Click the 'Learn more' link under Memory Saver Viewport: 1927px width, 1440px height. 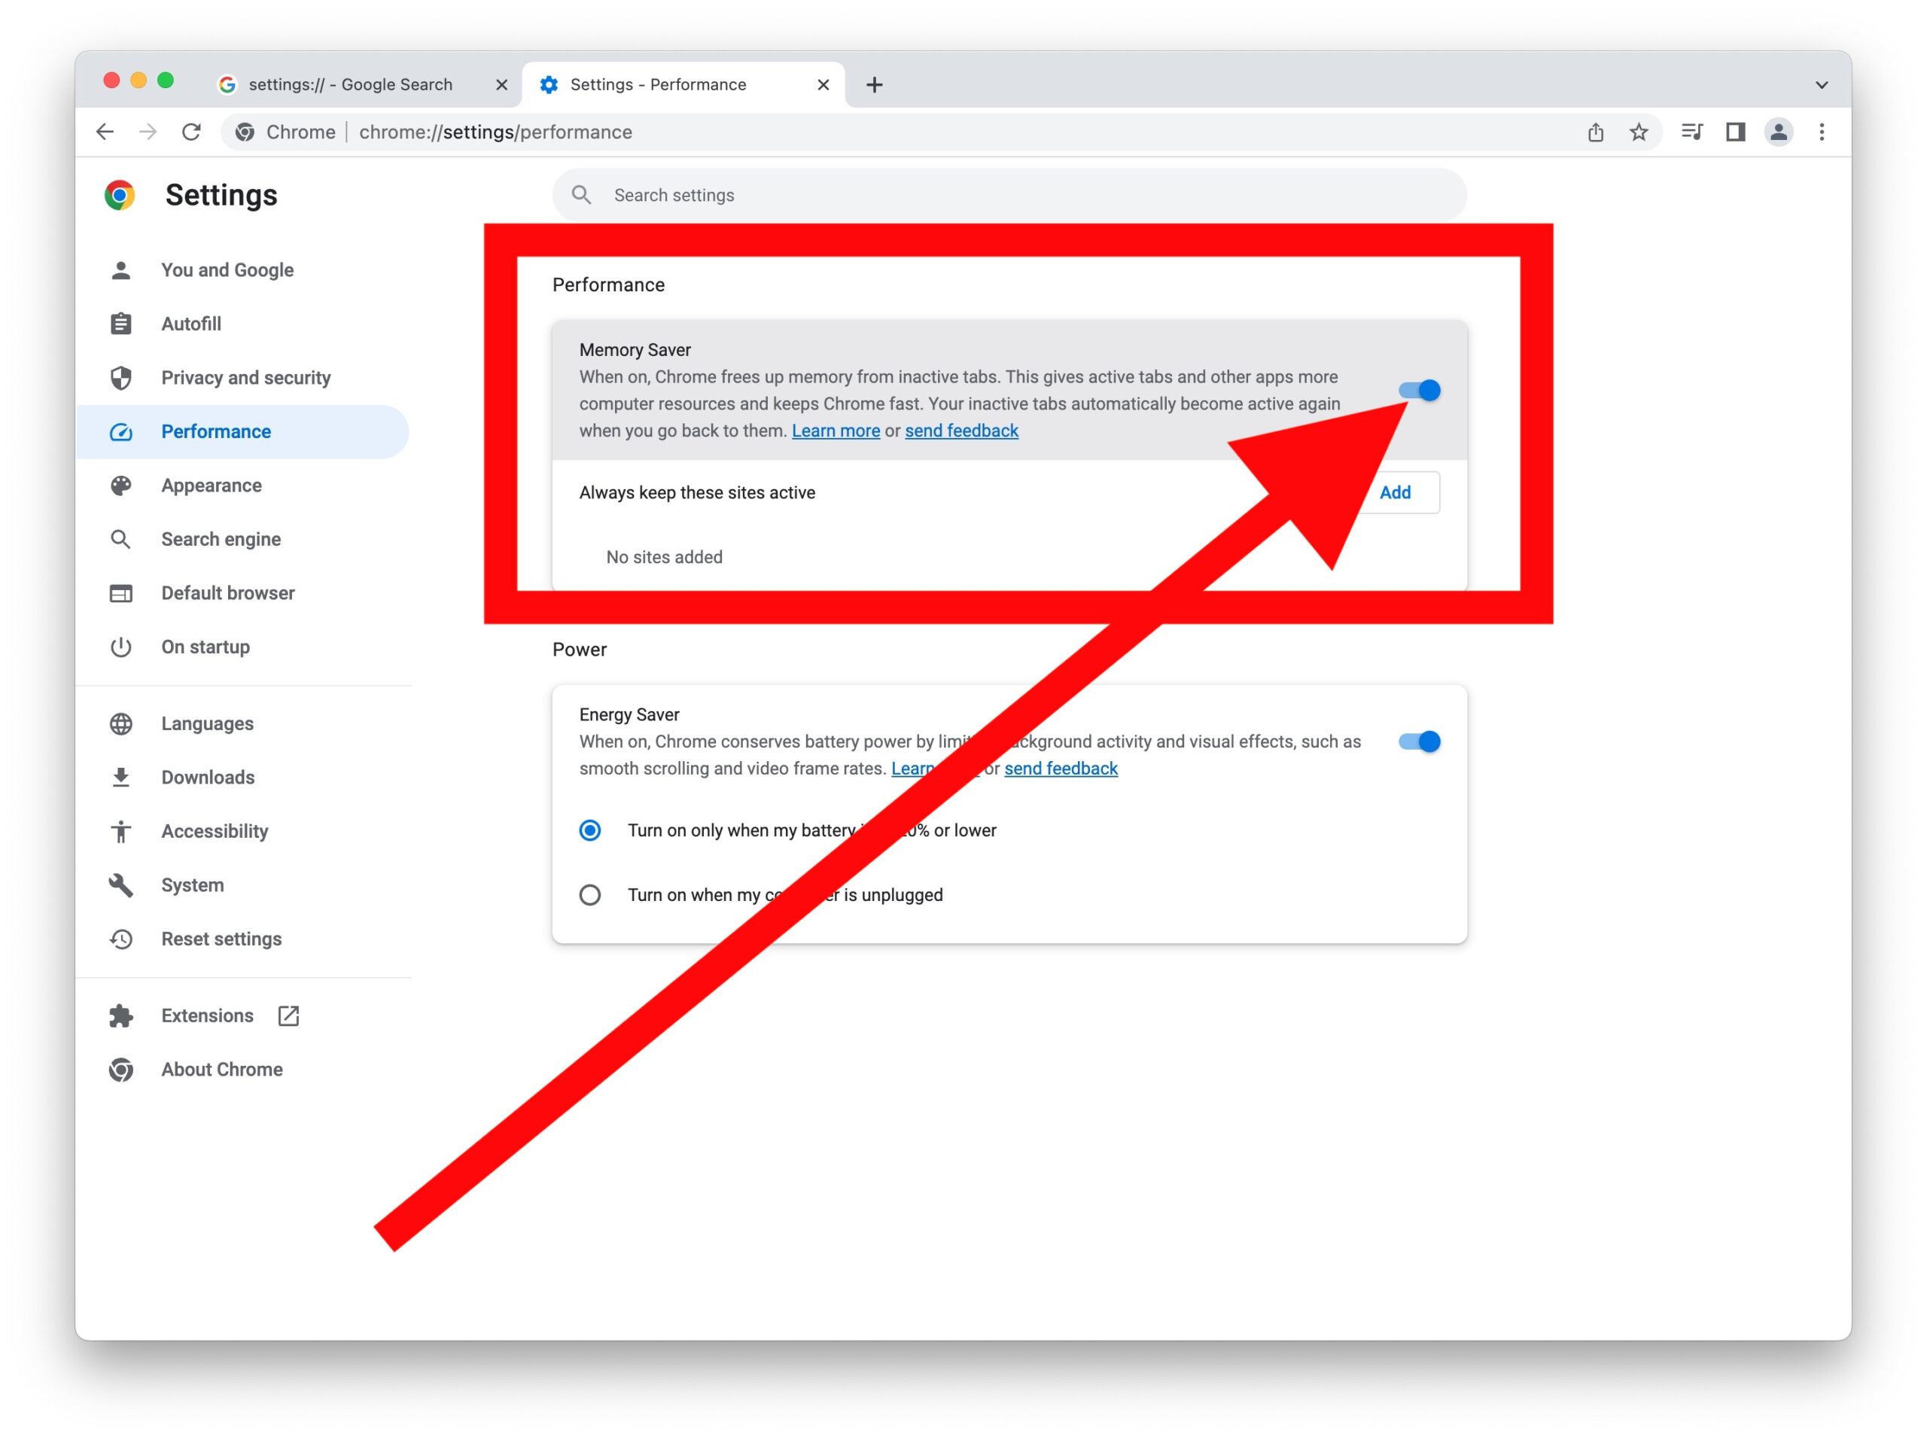coord(836,430)
